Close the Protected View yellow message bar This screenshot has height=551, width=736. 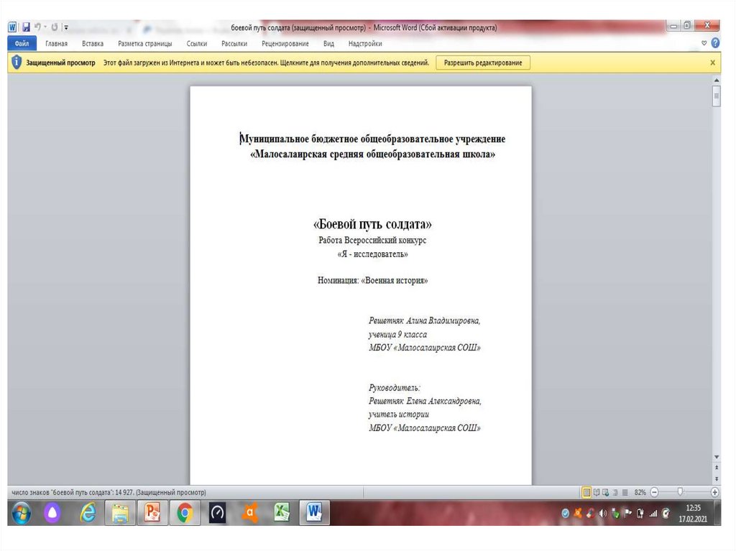[x=712, y=62]
